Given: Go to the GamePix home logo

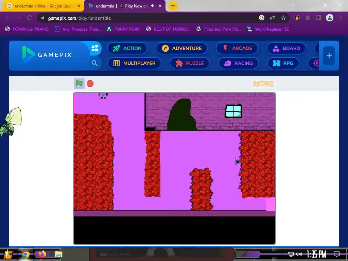Looking at the screenshot, I should pyautogui.click(x=47, y=55).
